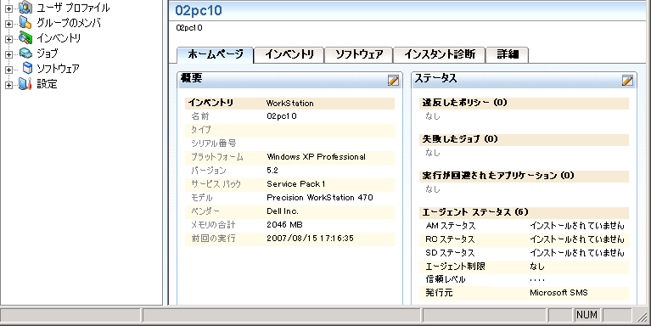Click the 概要 panel header text
Viewport: 651px width, 326px height.
tap(192, 78)
